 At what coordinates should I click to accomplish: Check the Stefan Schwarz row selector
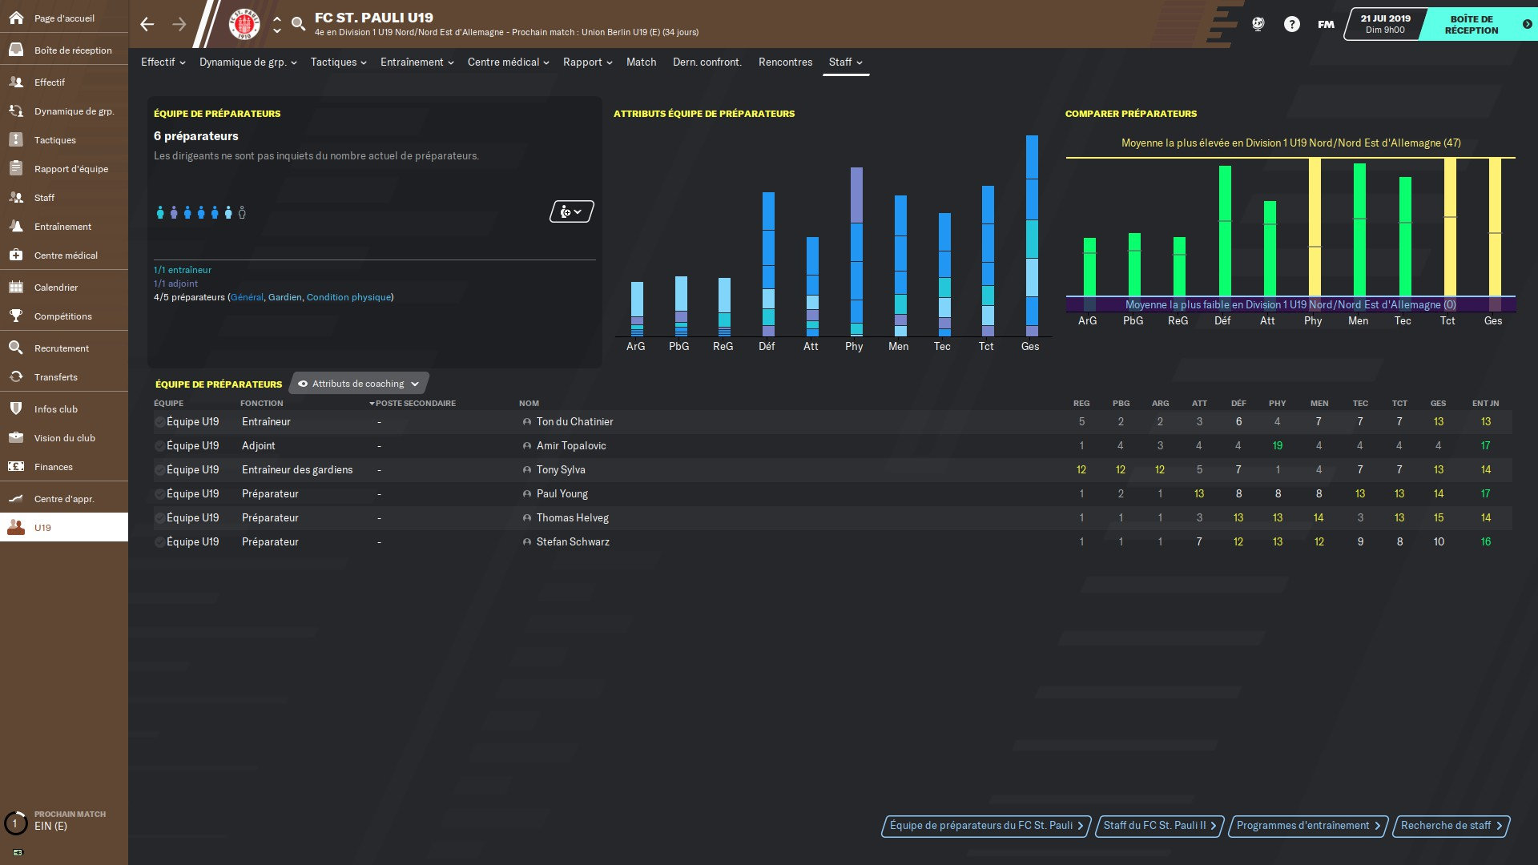coord(159,542)
